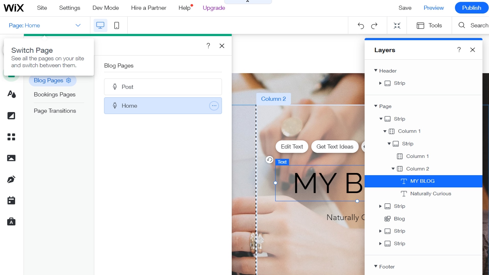Open Page Transitions option

(x=55, y=111)
